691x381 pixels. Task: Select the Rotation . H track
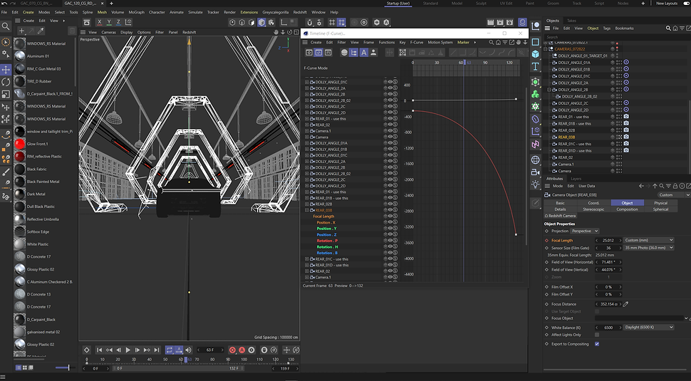coord(326,246)
